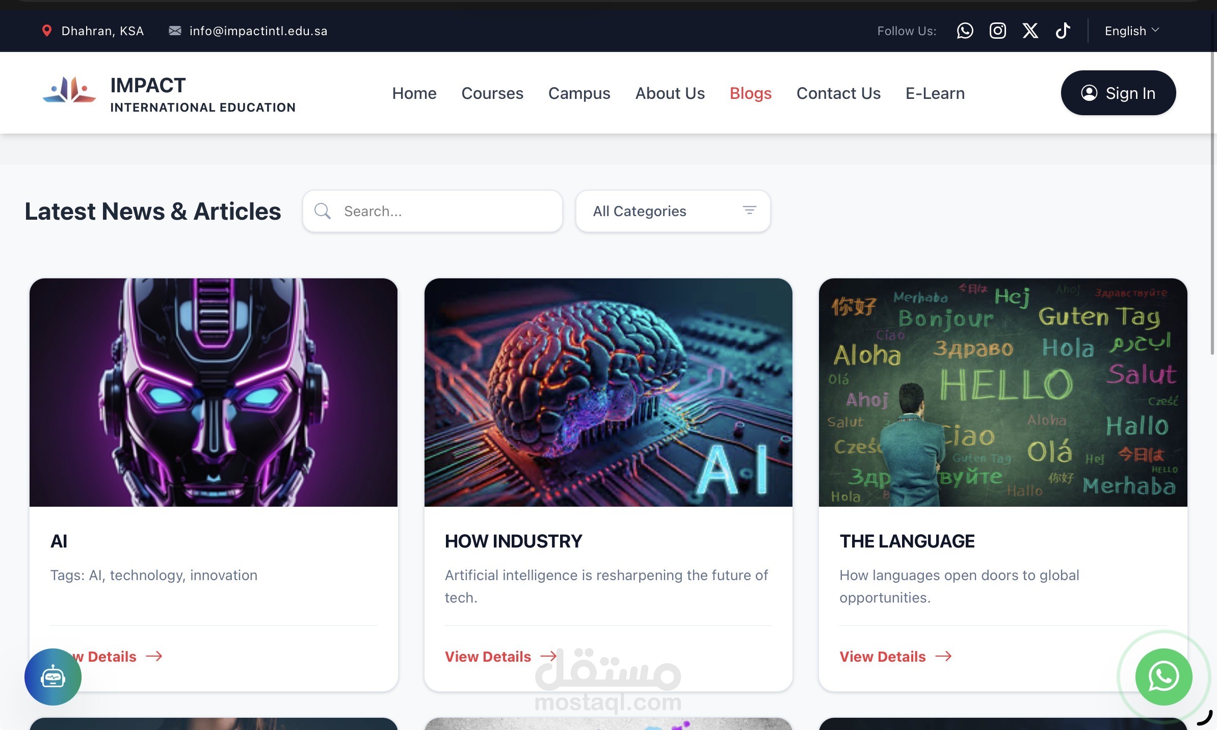Open the chatbot assistant floating button

tap(53, 676)
